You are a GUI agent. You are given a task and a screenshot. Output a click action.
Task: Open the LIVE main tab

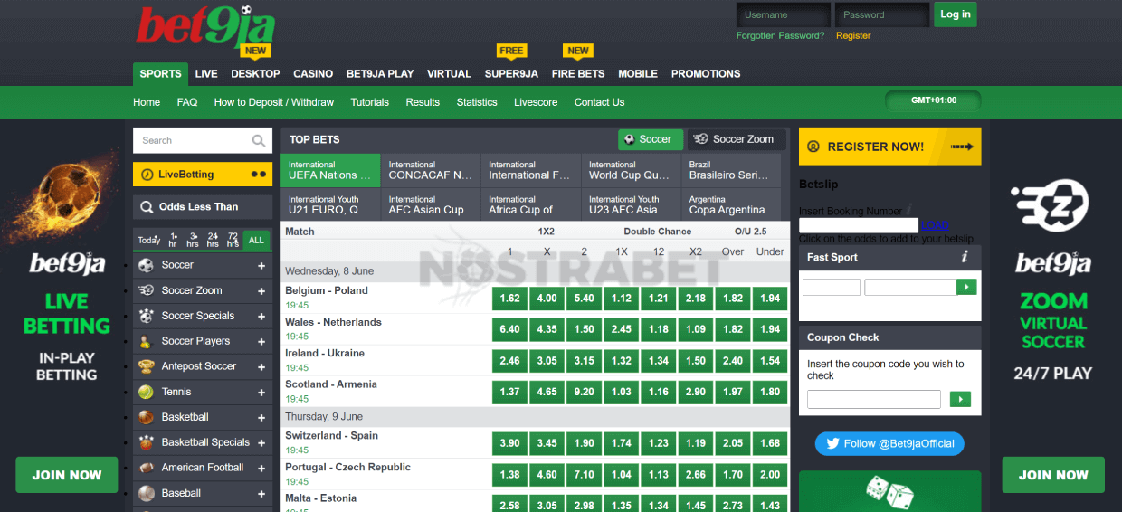tap(206, 74)
